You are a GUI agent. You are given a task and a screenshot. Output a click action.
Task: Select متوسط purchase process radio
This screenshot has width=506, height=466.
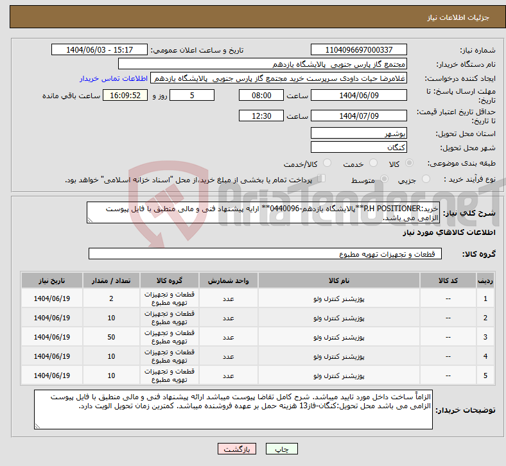point(385,180)
